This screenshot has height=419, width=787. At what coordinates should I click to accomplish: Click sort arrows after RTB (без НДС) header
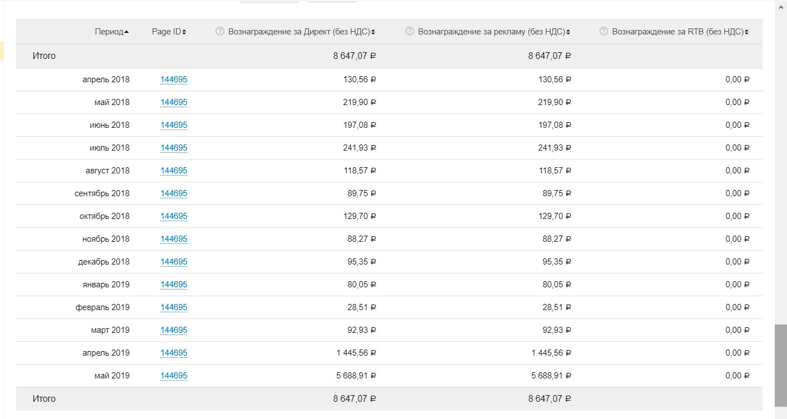(746, 32)
